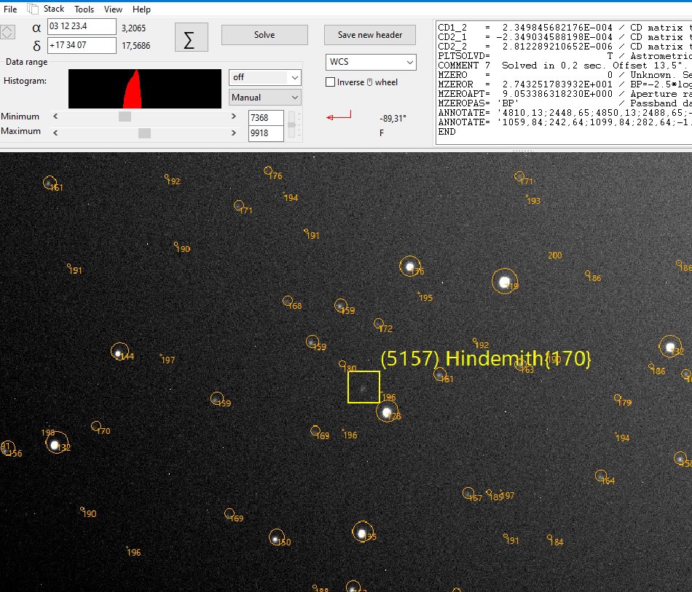
Task: Open the Manual stretch dropdown
Action: 265,98
